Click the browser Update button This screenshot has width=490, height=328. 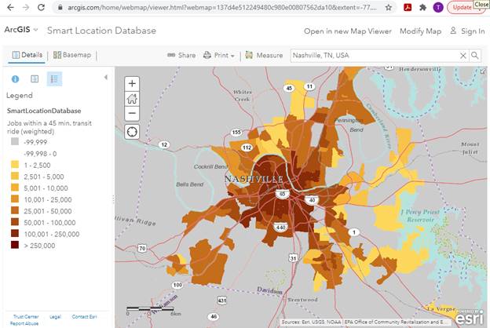pos(462,7)
